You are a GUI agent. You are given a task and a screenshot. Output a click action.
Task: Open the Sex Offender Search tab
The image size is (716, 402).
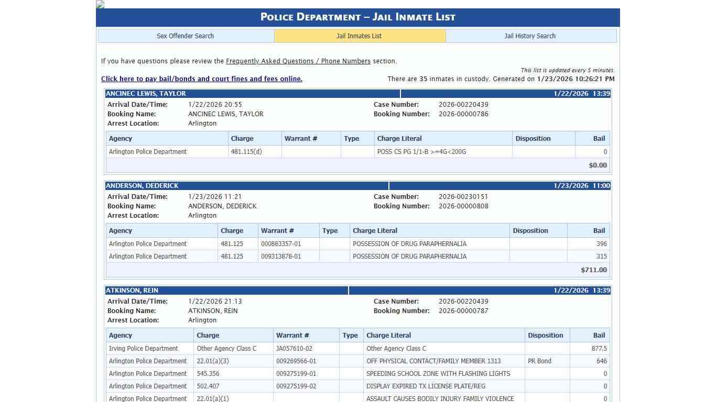[x=186, y=36]
